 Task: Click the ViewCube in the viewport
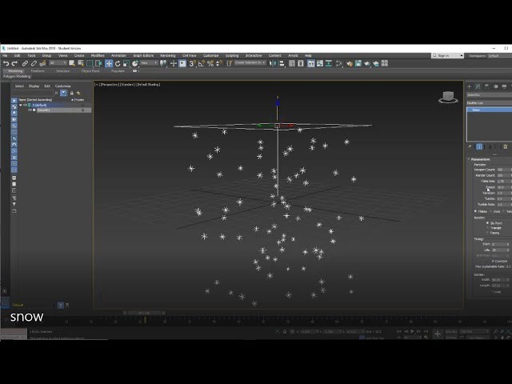click(447, 97)
